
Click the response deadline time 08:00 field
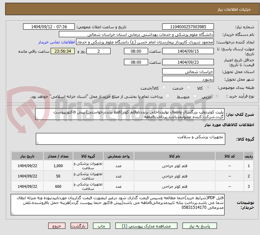pos(136,51)
